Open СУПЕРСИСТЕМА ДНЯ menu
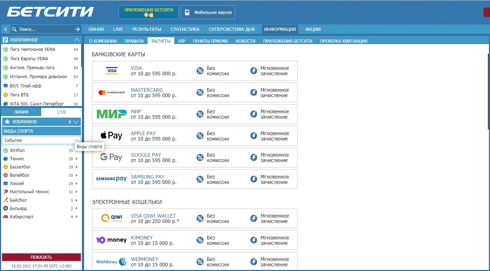The height and width of the screenshot is (271, 490). pyautogui.click(x=232, y=29)
